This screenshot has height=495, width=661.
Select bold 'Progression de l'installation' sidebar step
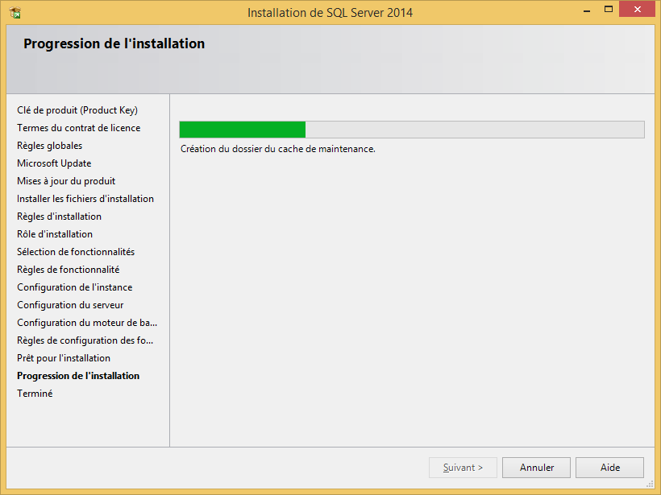coord(78,375)
